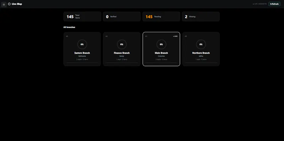
Task: Open the Finance Branch card title
Action: pyautogui.click(x=122, y=53)
